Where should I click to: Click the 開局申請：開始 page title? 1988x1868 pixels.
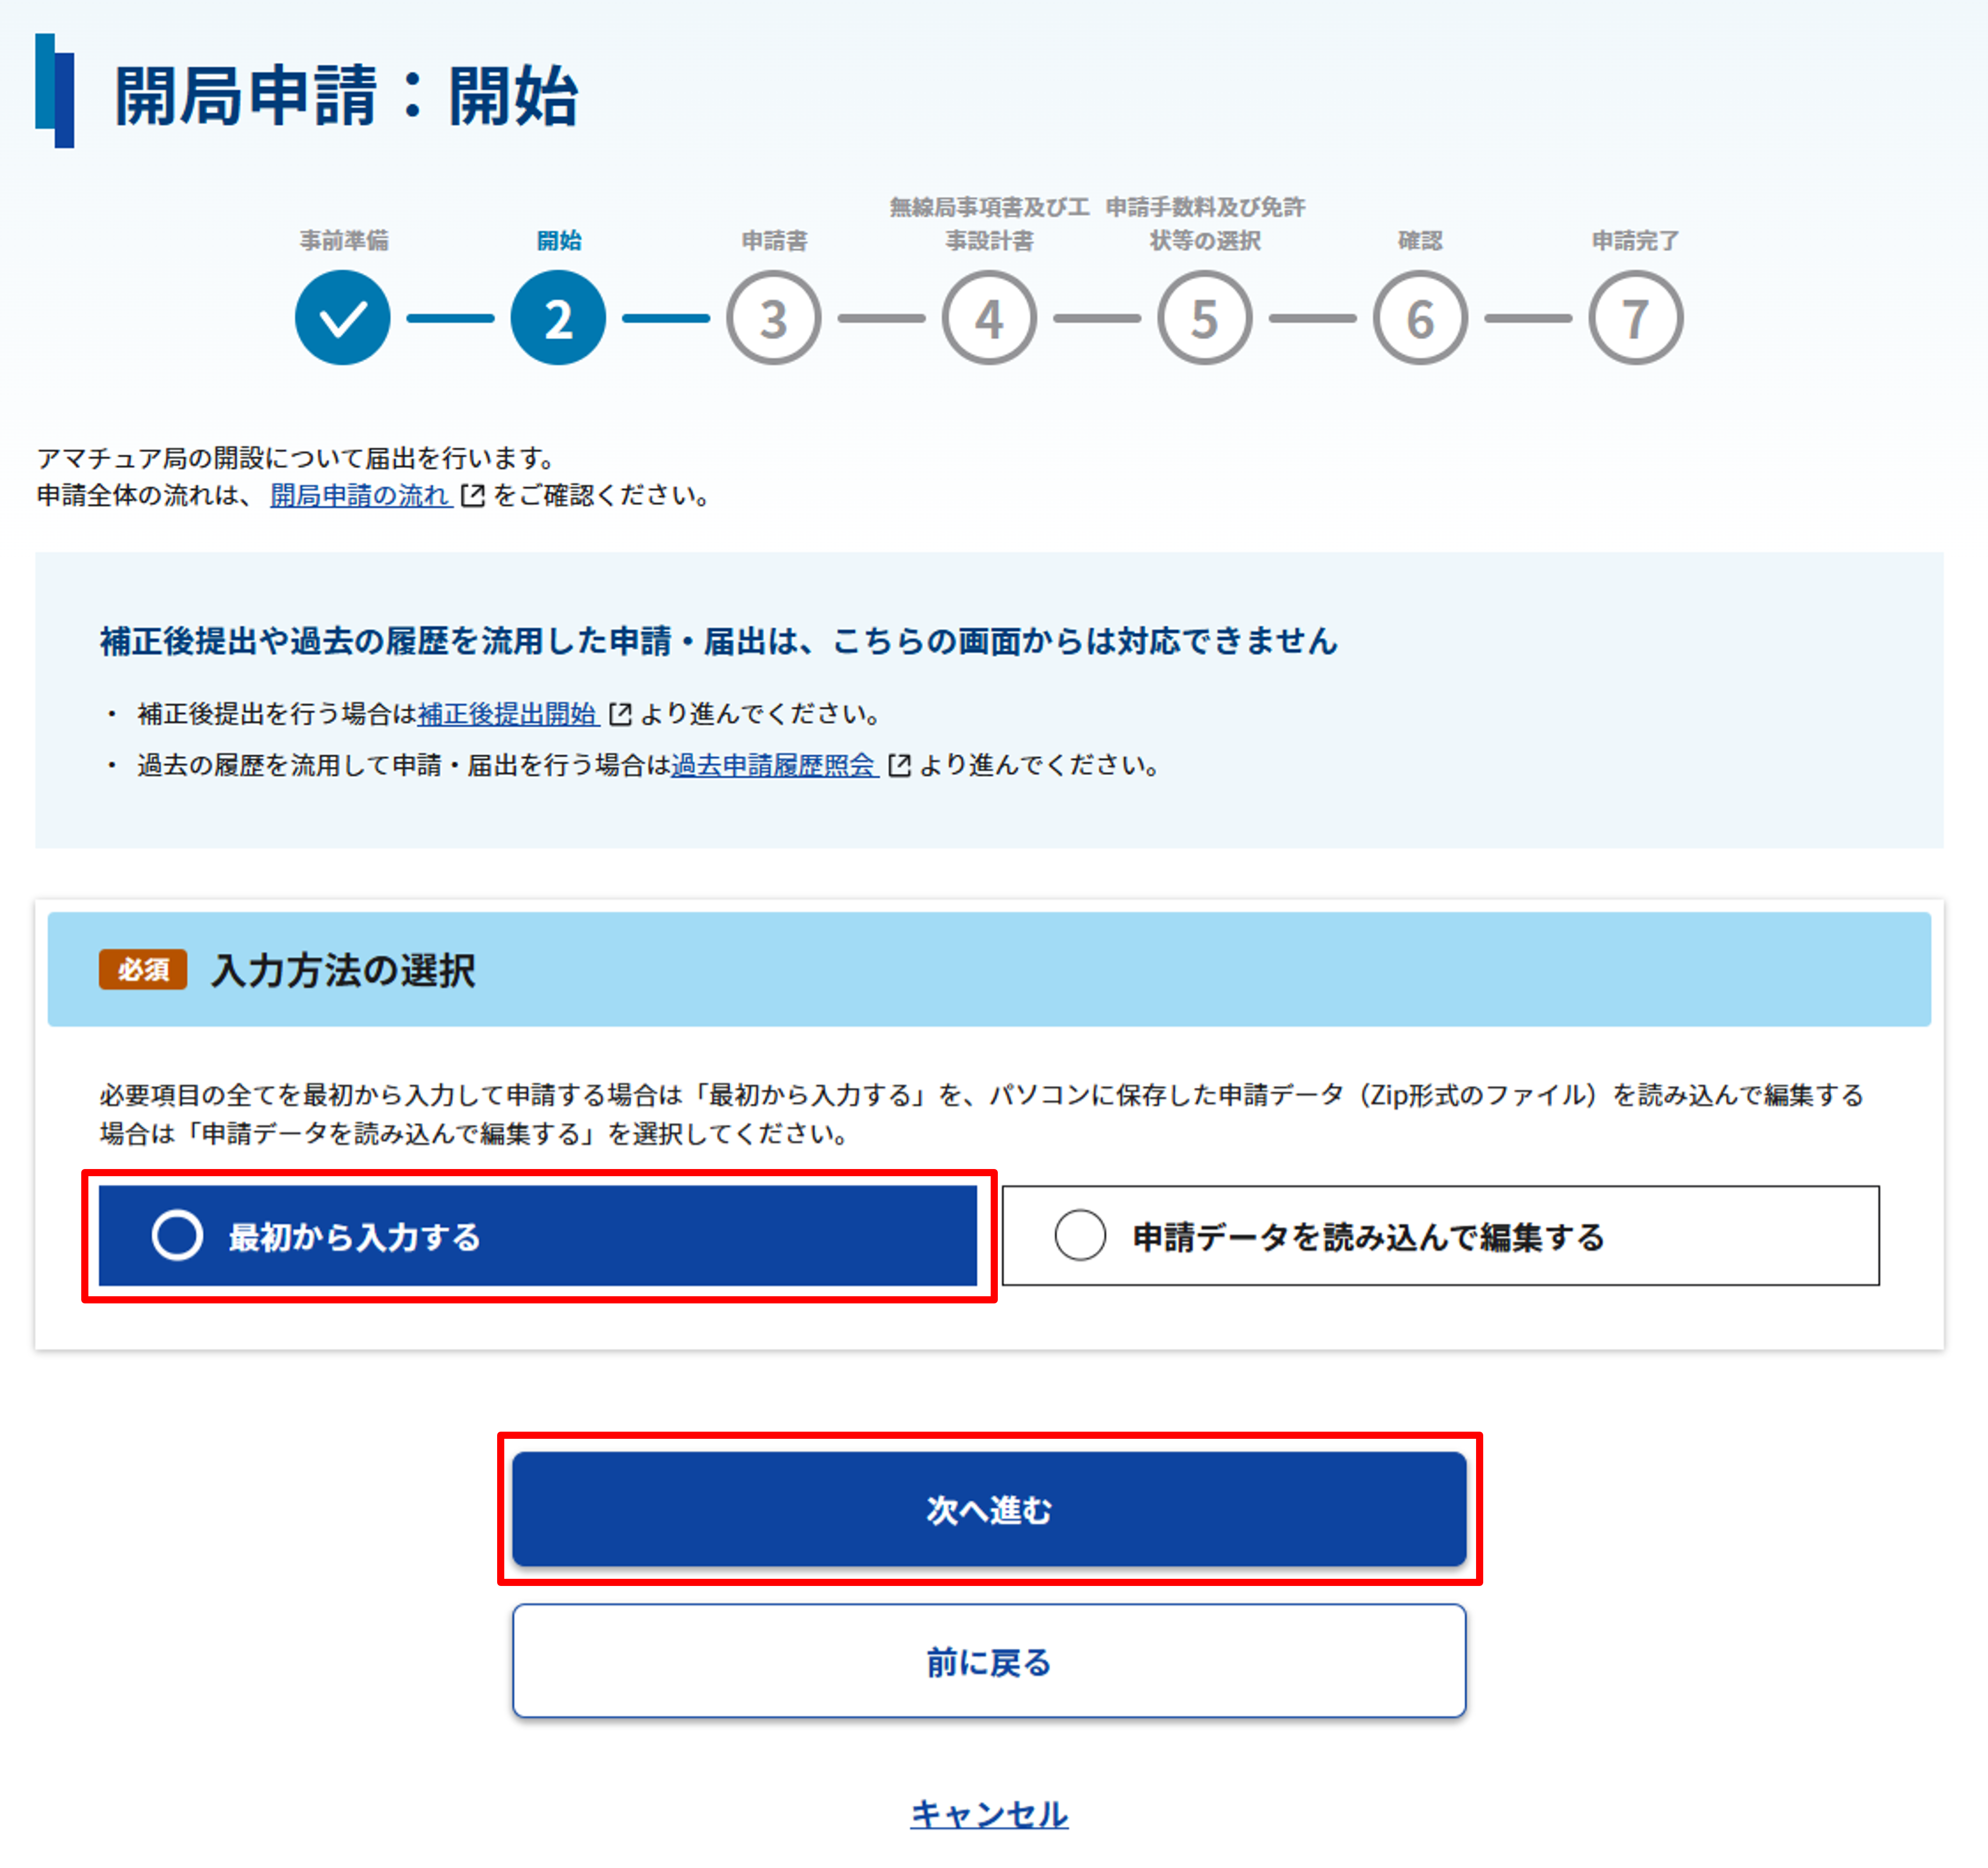pyautogui.click(x=346, y=95)
